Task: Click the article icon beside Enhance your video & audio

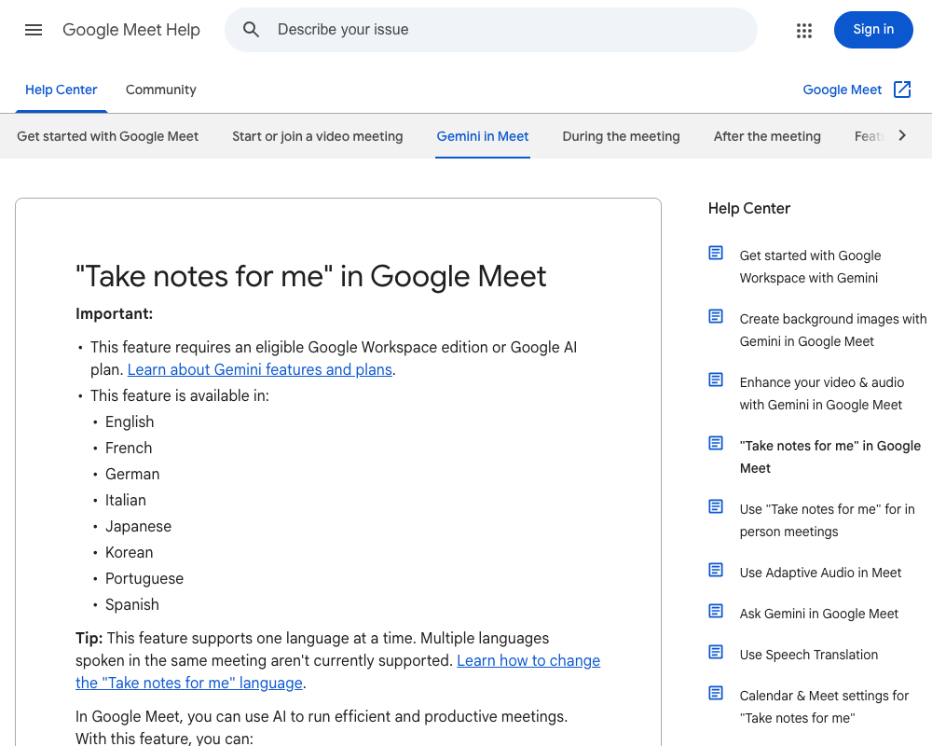Action: pyautogui.click(x=716, y=380)
